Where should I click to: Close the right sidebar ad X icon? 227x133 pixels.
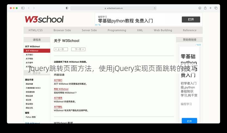200,45
